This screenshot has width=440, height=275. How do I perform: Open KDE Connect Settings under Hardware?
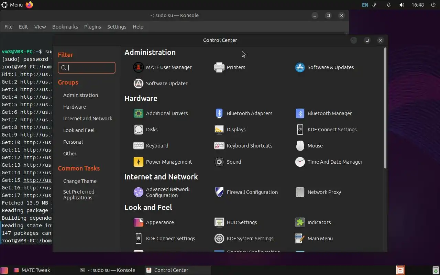(x=300, y=130)
